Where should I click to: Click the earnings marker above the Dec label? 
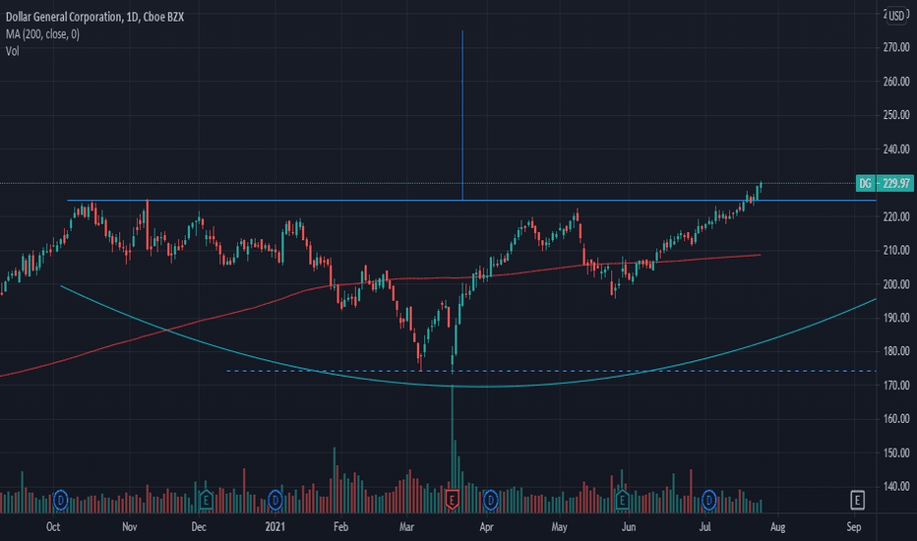click(x=206, y=500)
